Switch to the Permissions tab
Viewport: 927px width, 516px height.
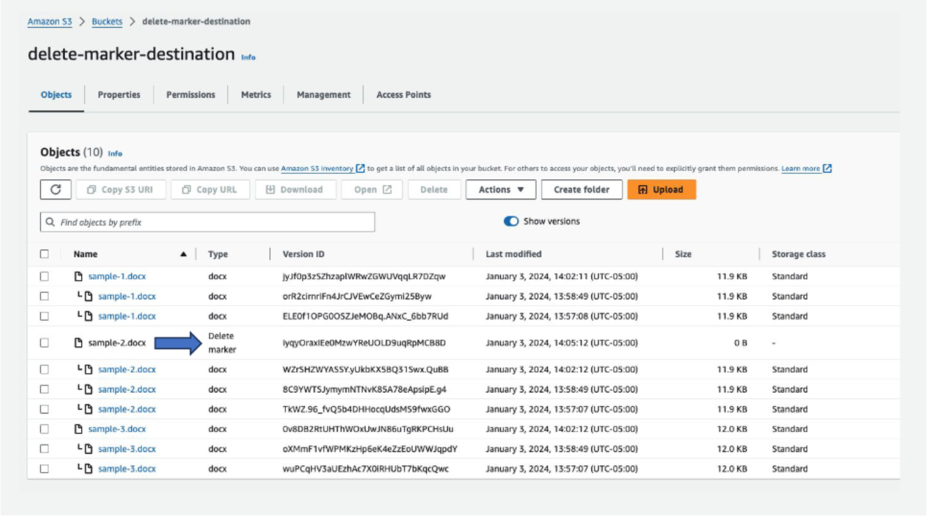coord(191,95)
